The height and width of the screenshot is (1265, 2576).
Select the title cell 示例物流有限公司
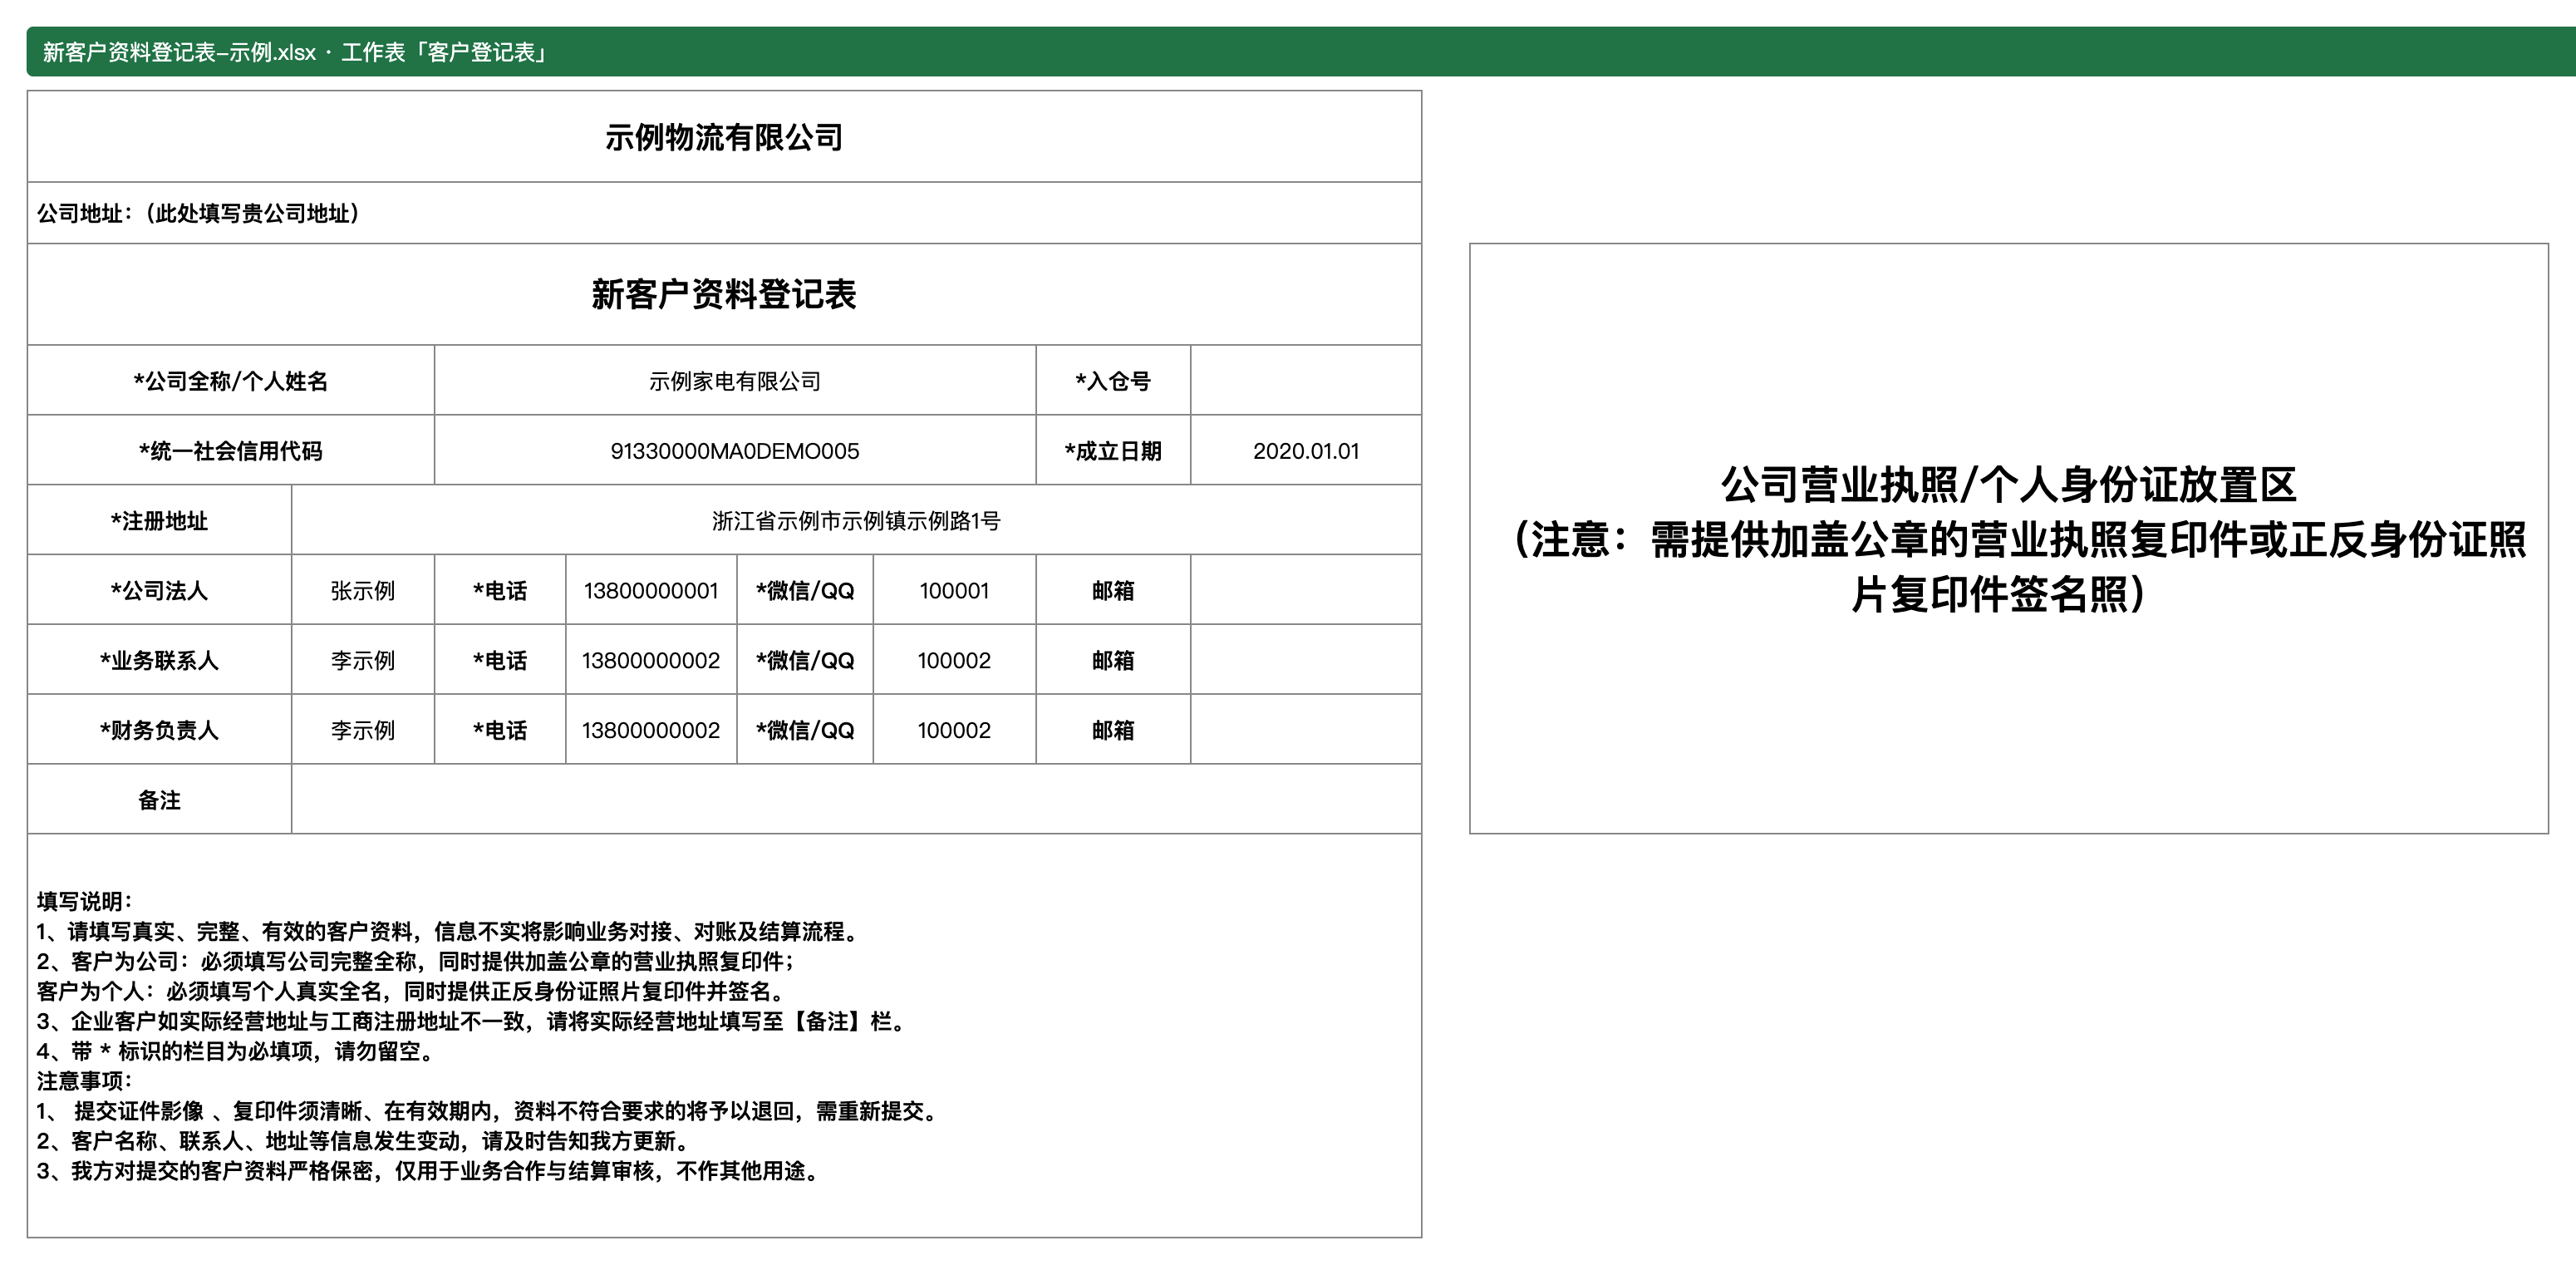coord(724,137)
